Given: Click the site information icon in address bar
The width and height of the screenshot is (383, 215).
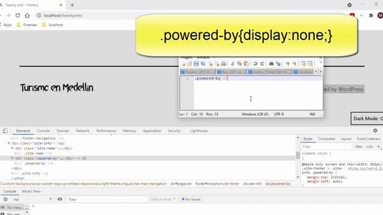Looking at the screenshot, I should tap(39, 16).
